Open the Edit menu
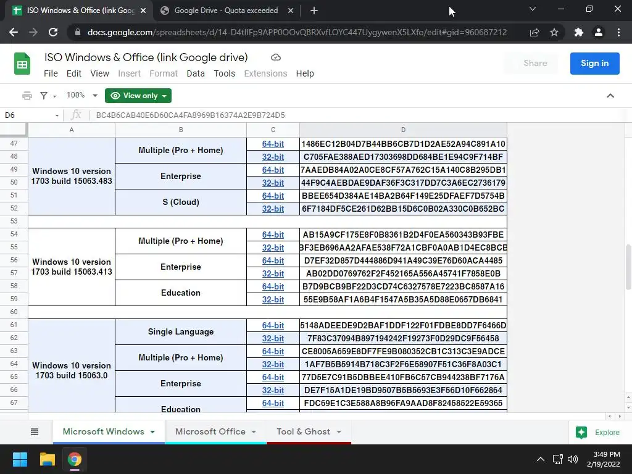The height and width of the screenshot is (474, 632). tap(74, 73)
